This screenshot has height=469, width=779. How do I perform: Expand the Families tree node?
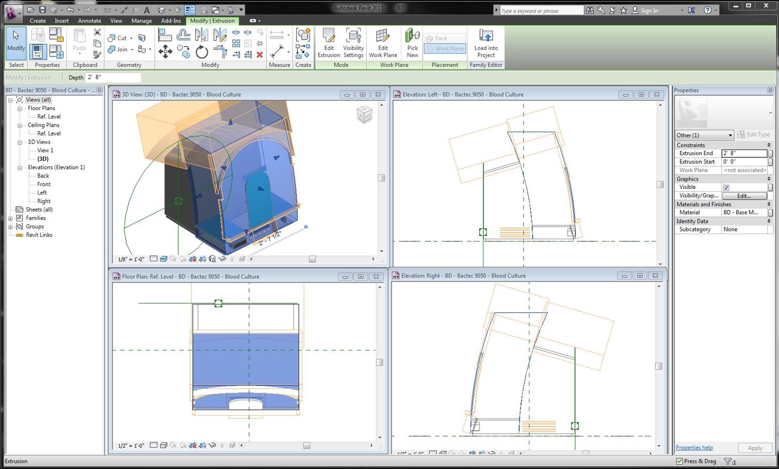10,218
